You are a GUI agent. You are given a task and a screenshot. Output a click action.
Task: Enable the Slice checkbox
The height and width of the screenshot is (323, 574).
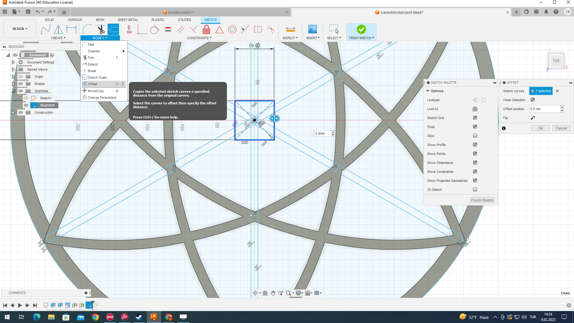475,136
